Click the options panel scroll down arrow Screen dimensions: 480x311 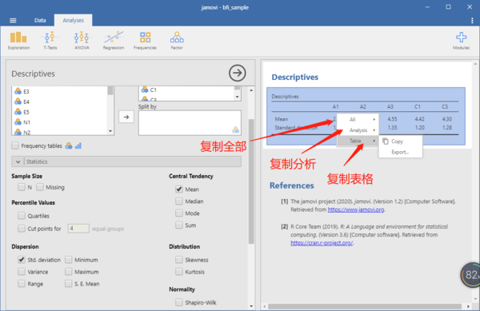click(x=251, y=306)
